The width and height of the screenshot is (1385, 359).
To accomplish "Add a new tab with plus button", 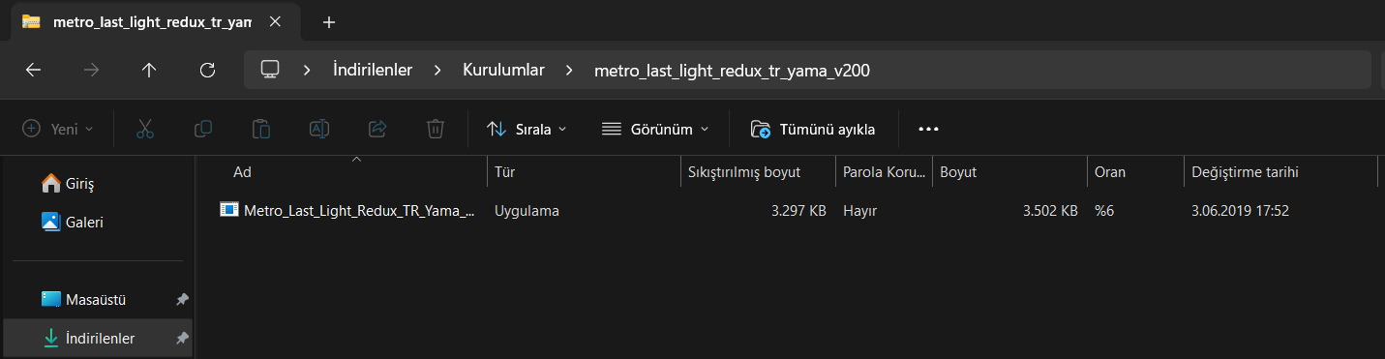I will [x=329, y=22].
